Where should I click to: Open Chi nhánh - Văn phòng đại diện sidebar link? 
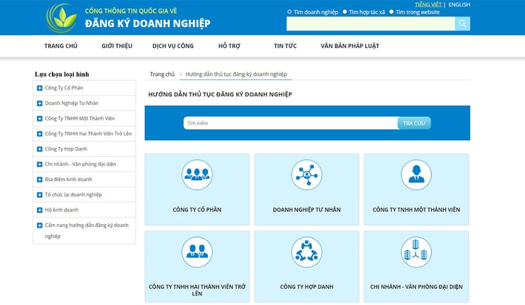point(80,164)
